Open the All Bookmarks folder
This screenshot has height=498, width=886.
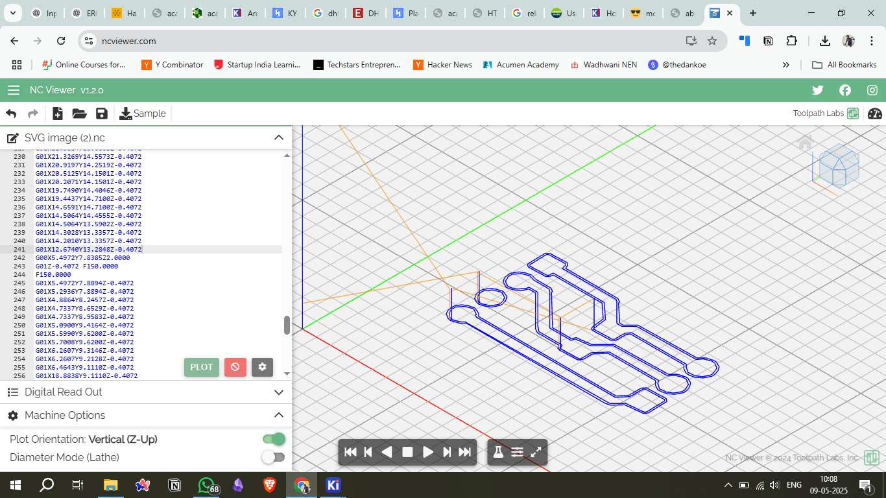844,65
